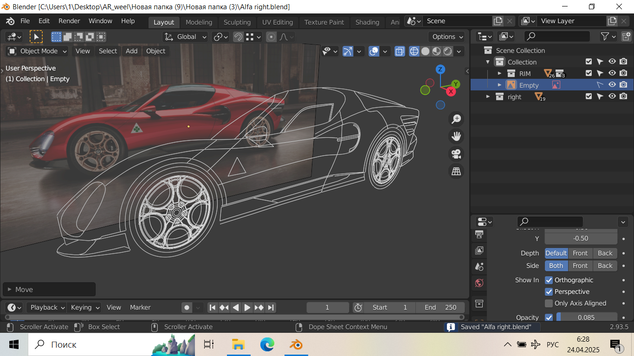The height and width of the screenshot is (356, 634).
Task: Switch to the Sculpting workspace tab
Action: coord(237,22)
